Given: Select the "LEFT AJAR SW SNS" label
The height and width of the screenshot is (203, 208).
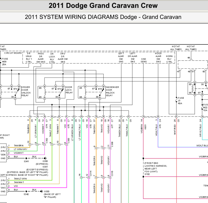Looking at the screenshot, I should [x=121, y=58].
